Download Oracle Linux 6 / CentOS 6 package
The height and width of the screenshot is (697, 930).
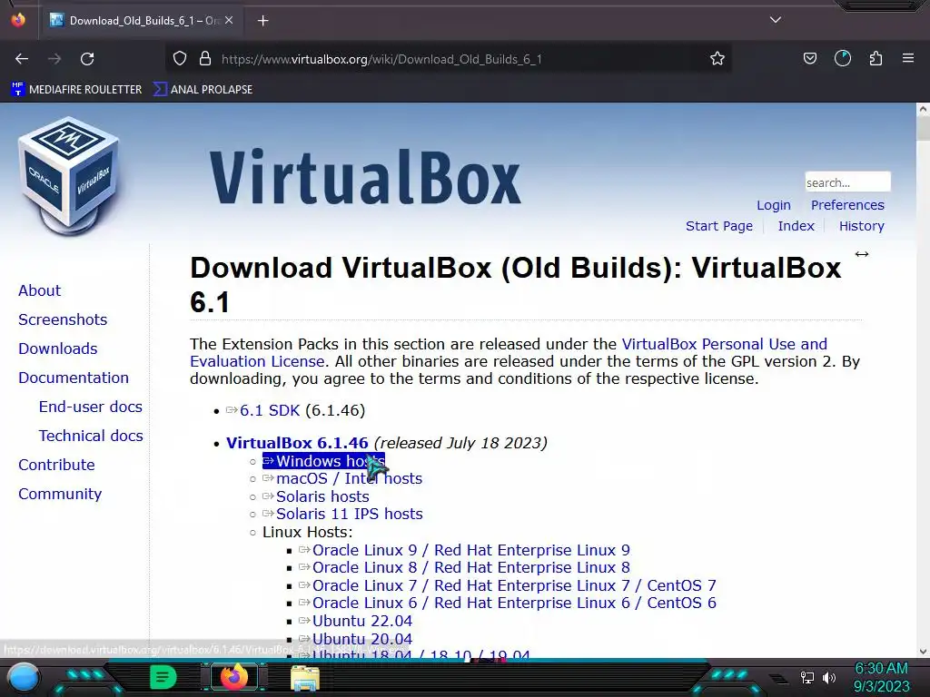click(514, 603)
